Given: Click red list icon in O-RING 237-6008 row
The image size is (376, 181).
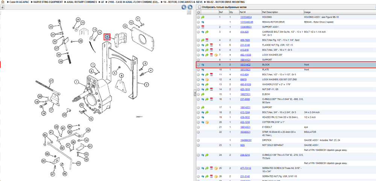Looking at the screenshot, I should click(211, 99).
